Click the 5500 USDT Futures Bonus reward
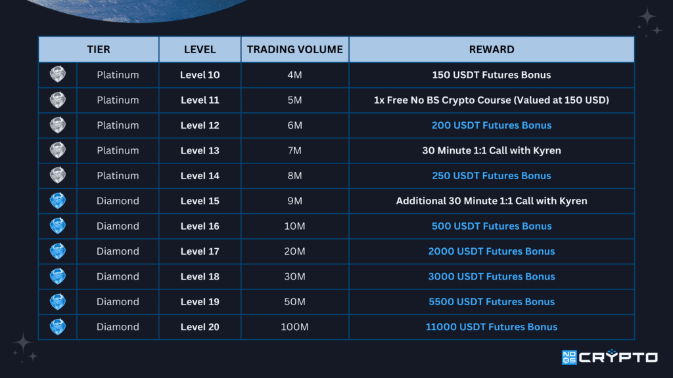The image size is (673, 378). 492,302
